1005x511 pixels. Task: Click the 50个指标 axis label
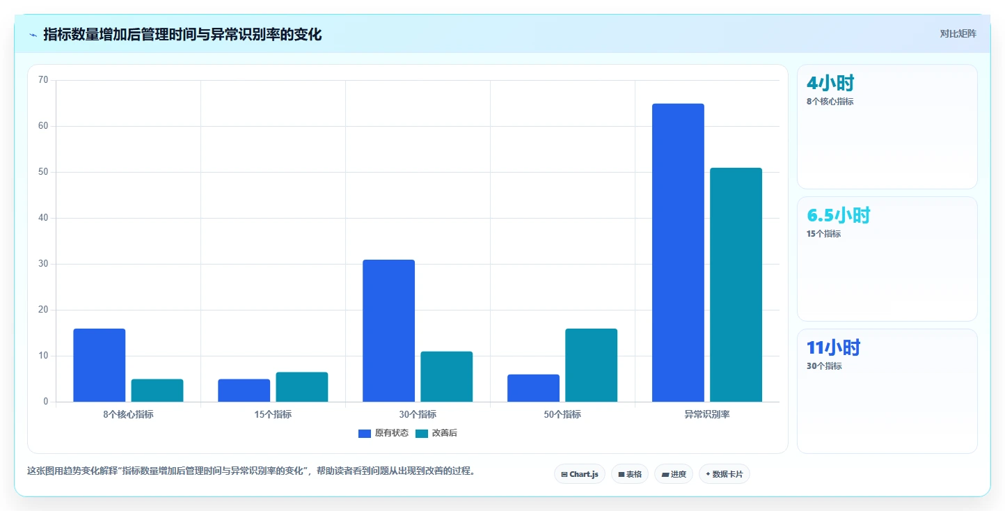pyautogui.click(x=562, y=414)
